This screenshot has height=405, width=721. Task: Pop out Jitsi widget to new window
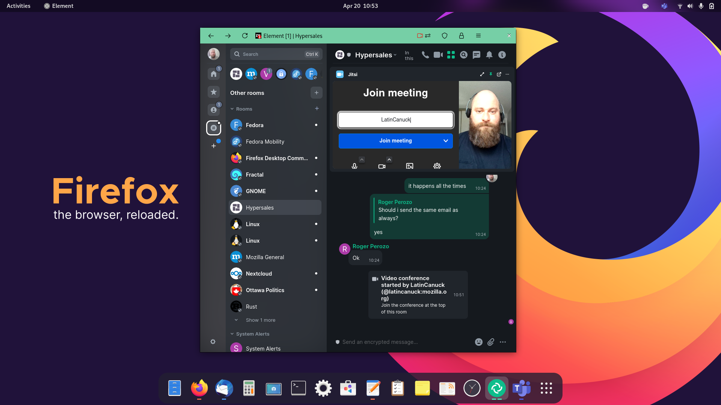click(499, 74)
